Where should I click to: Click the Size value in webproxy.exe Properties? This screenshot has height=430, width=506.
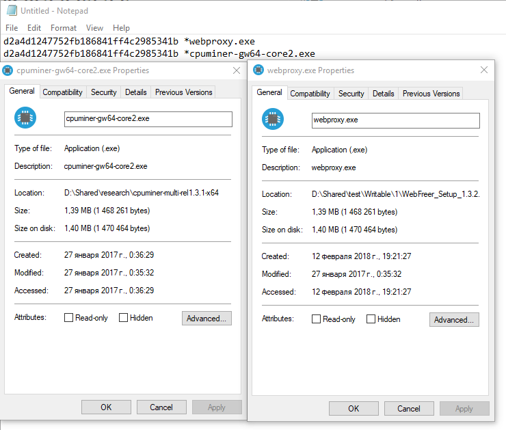tap(355, 212)
